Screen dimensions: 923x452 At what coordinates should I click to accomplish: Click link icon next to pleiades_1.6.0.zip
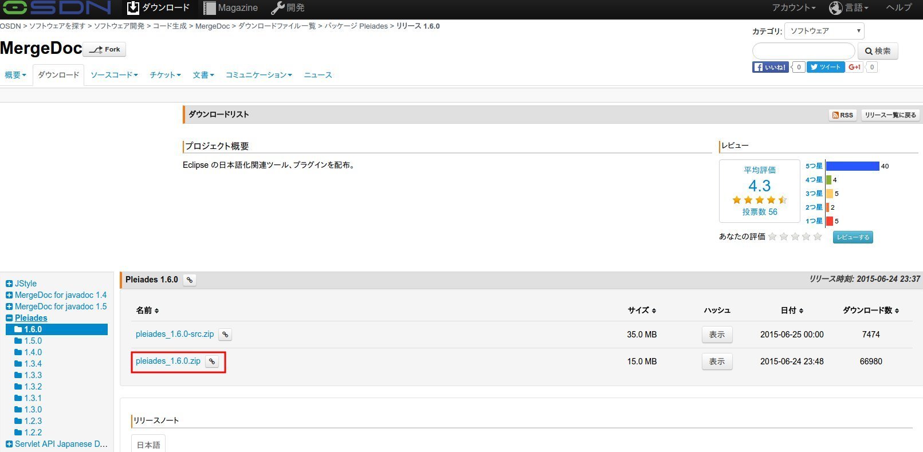click(x=212, y=361)
